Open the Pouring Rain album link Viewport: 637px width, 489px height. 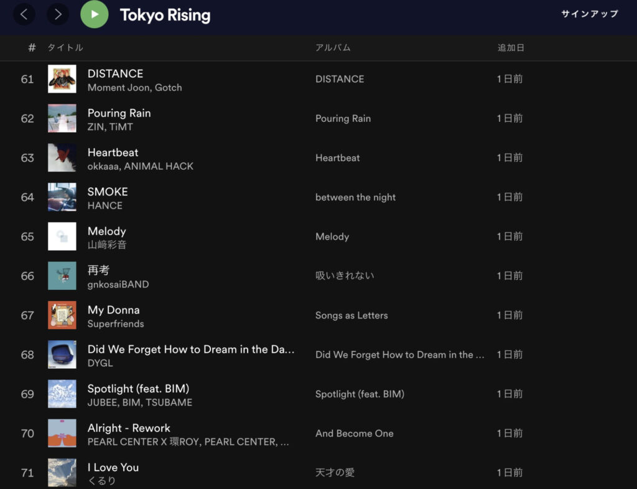tap(343, 119)
